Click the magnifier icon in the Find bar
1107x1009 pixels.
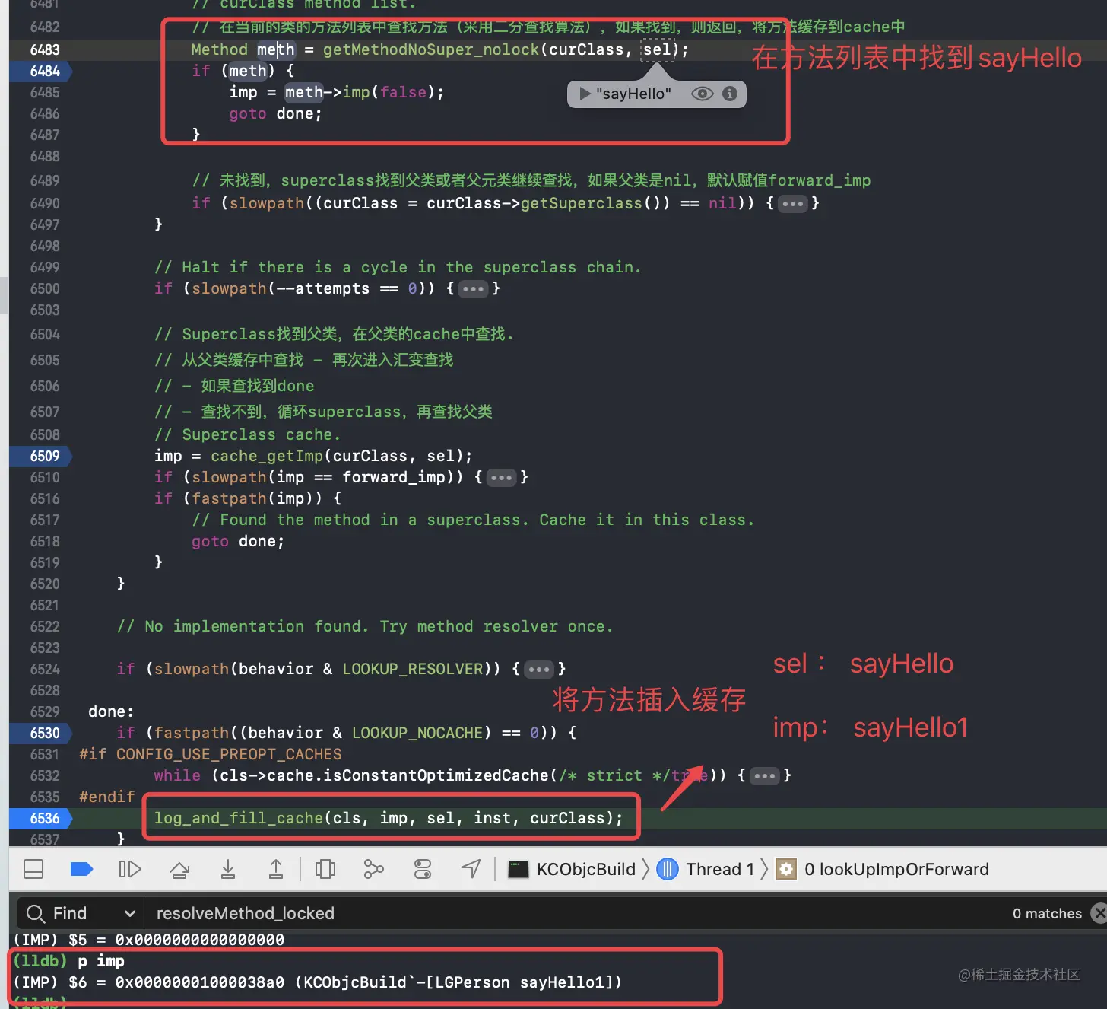(x=36, y=913)
